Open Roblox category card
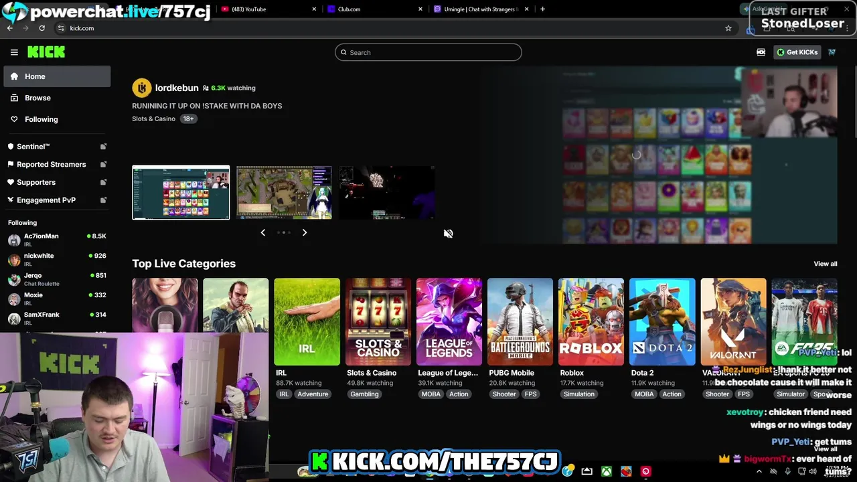Screen dimensions: 857x482 pyautogui.click(x=591, y=321)
